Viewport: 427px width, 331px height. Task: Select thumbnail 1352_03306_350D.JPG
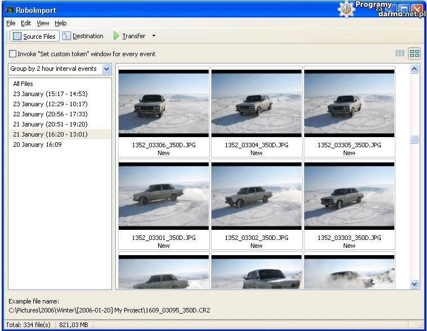point(164,103)
